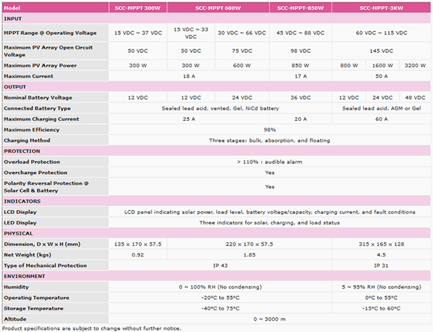Viewport: 433px width, 332px height.
Task: Click the INPUT section row
Action: pyautogui.click(x=216, y=19)
